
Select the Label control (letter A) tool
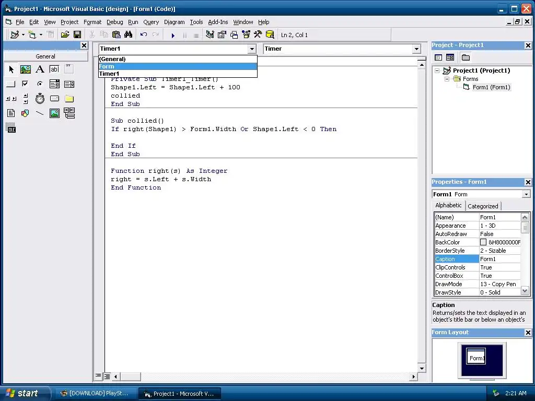pos(40,69)
